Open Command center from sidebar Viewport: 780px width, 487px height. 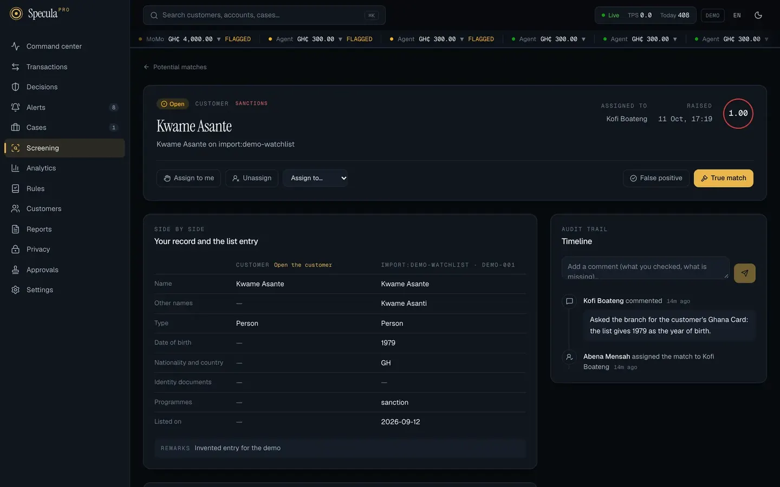[x=64, y=47]
